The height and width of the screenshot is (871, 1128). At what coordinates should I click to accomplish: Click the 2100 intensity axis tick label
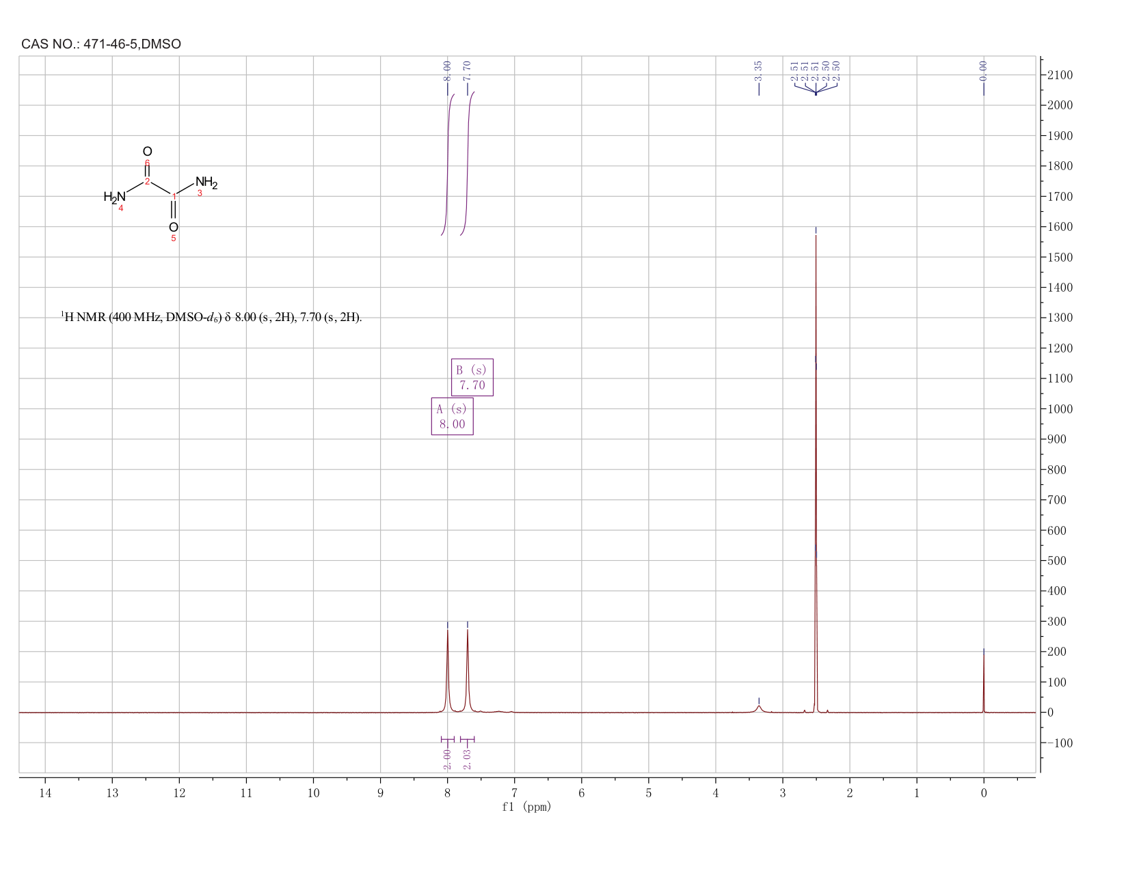(x=1059, y=74)
